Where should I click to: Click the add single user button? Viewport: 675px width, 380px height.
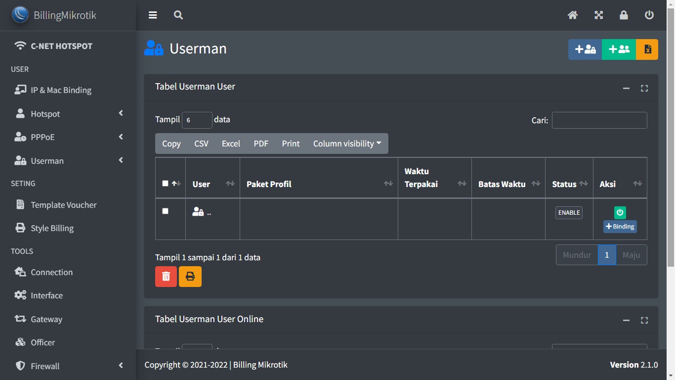[x=585, y=49]
